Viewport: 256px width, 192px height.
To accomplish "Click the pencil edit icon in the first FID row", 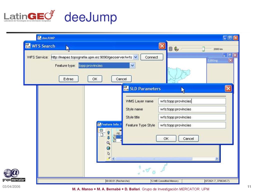I will tap(114, 137).
